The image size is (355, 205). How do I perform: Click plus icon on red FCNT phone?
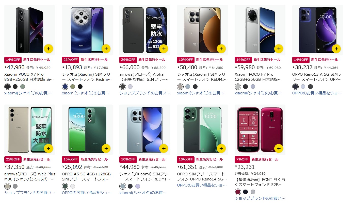tap(279, 148)
